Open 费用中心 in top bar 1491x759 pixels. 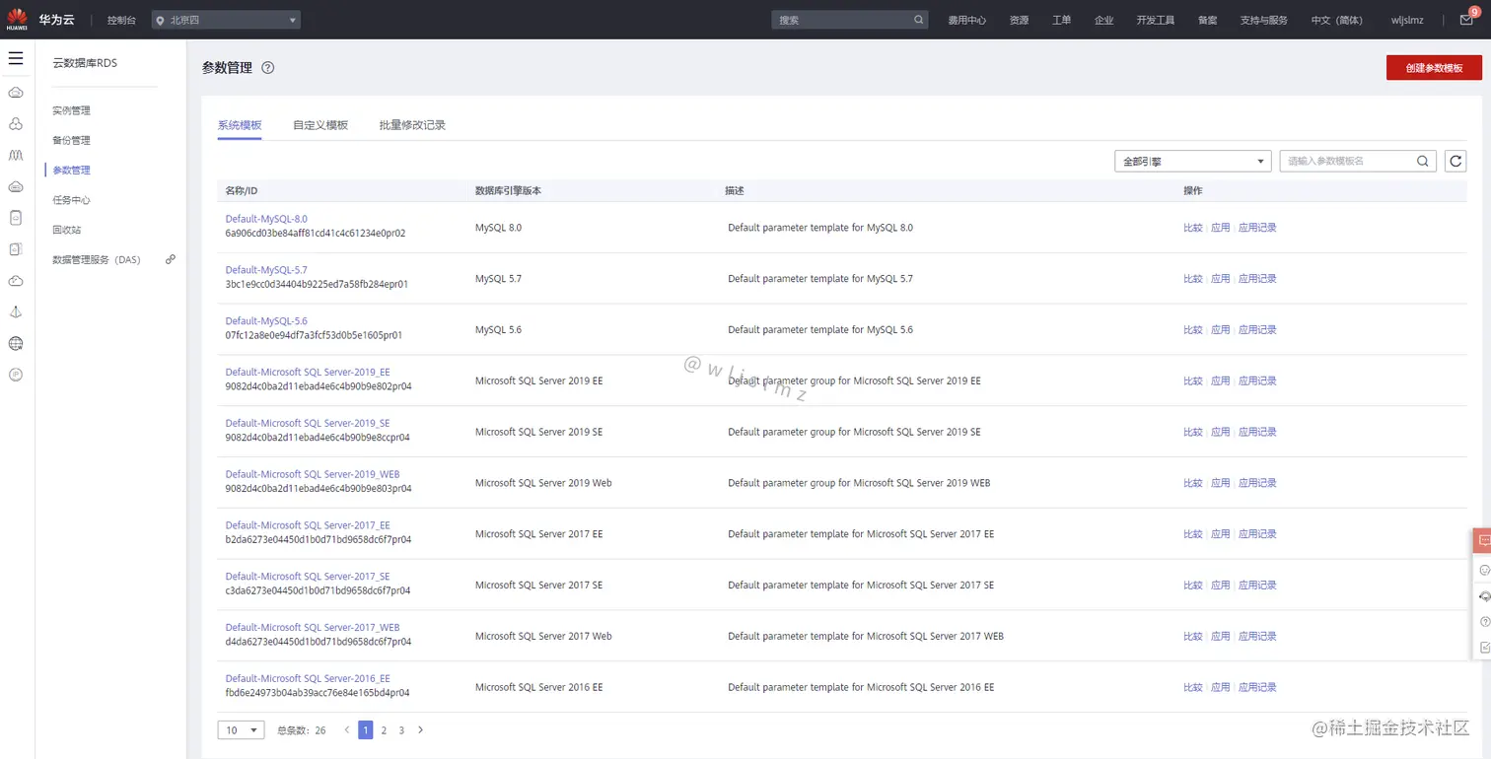tap(967, 20)
